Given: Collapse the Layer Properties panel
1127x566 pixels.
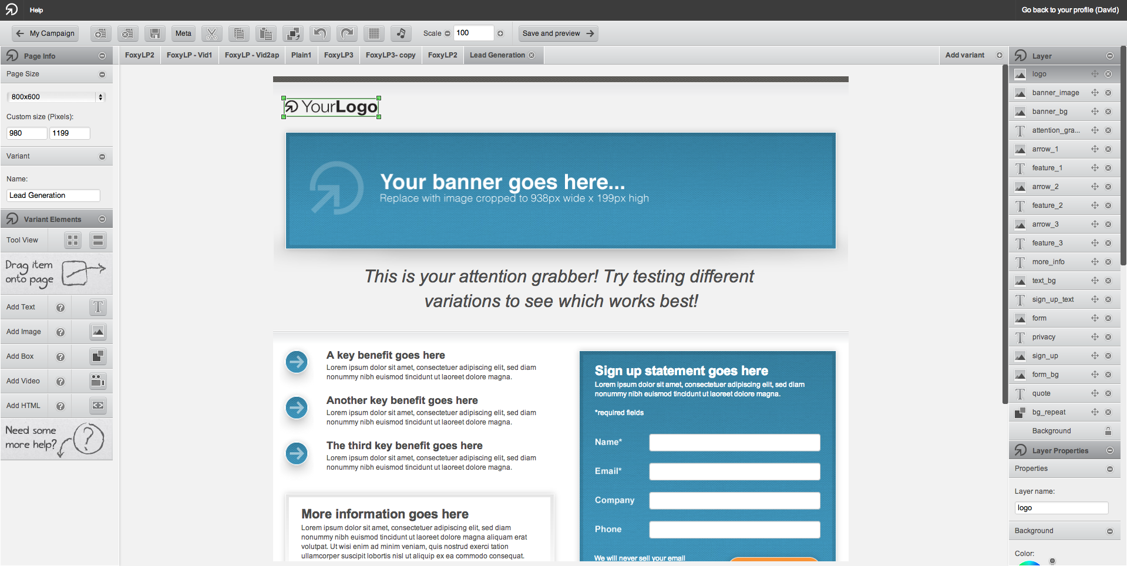Looking at the screenshot, I should [x=1110, y=451].
